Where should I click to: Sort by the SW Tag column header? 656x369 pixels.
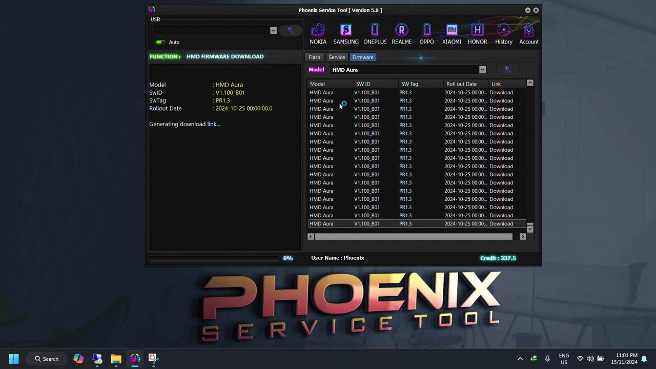point(421,84)
